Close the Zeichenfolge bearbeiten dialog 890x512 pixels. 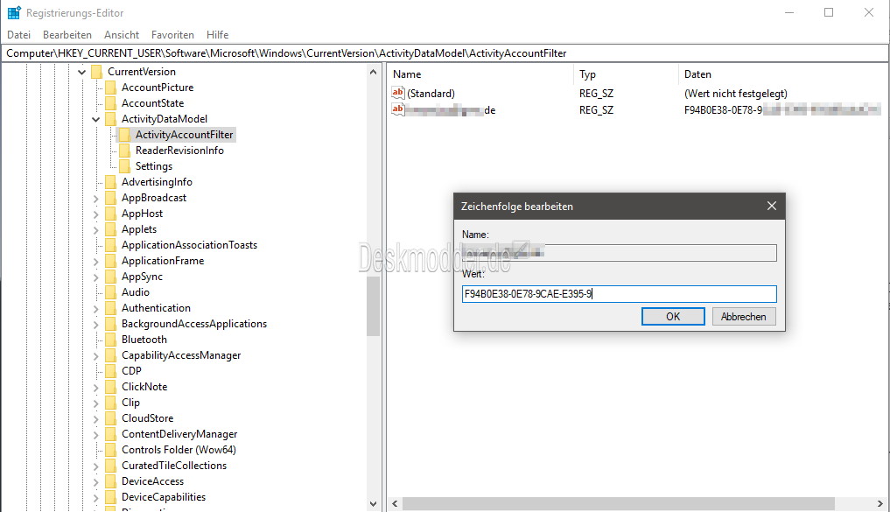click(x=771, y=206)
